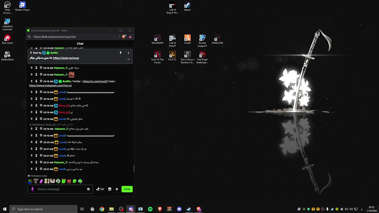The image size is (379, 213).
Task: Click the 'Replying to Nony_g2' reference
Action: (x=51, y=125)
